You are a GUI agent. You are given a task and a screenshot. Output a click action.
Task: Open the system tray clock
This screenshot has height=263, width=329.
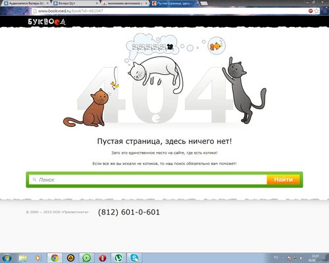point(316,258)
